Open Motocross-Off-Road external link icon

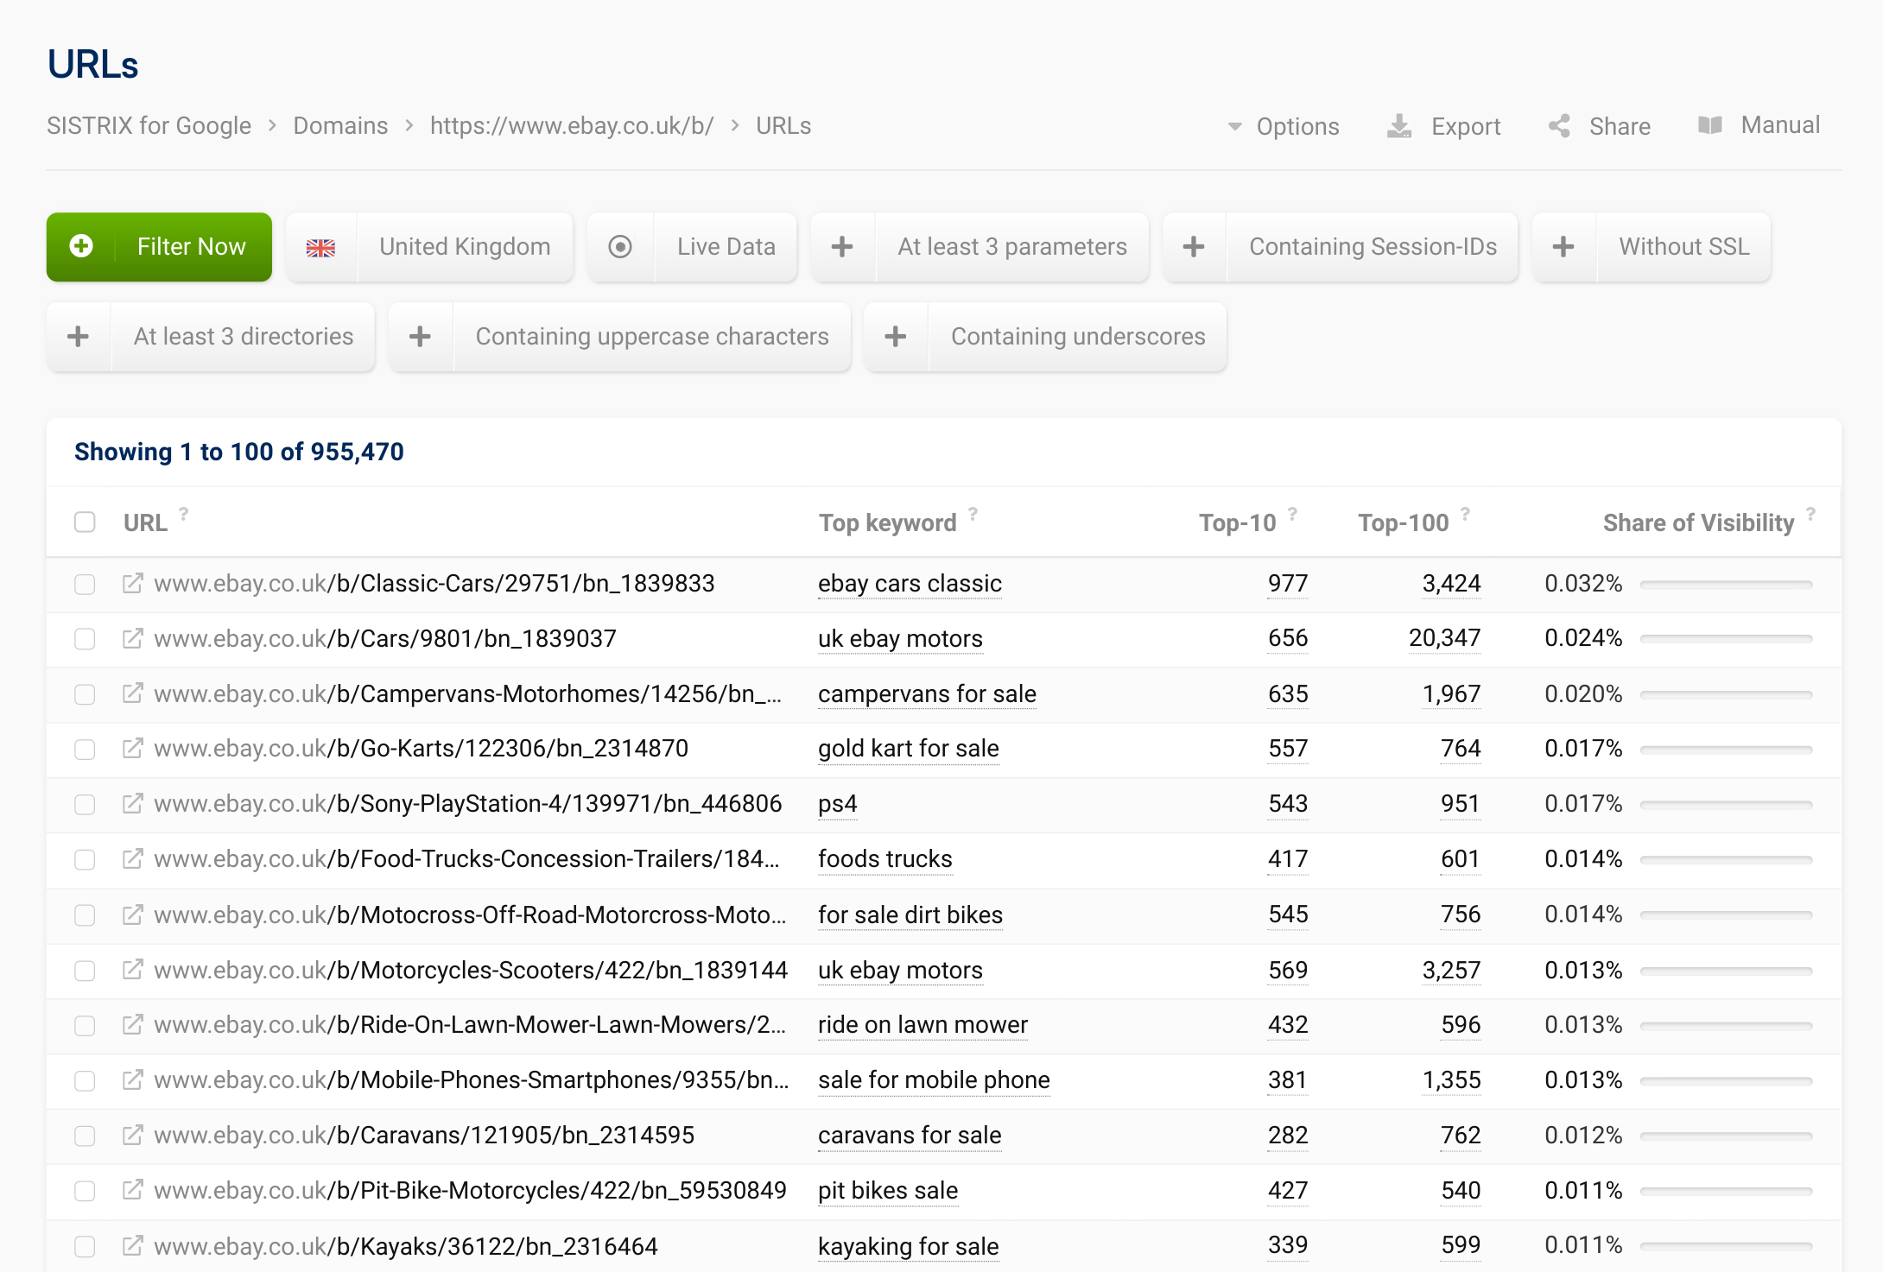pyautogui.click(x=132, y=914)
